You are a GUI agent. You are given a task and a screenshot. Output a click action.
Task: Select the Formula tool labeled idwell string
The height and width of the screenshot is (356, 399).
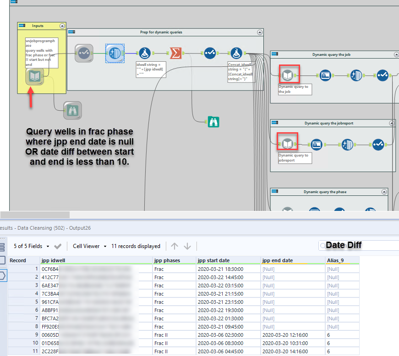point(145,53)
